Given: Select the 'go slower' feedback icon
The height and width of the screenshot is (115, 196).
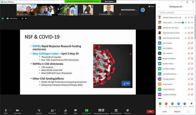Looking at the screenshot, I should click(x=172, y=104).
